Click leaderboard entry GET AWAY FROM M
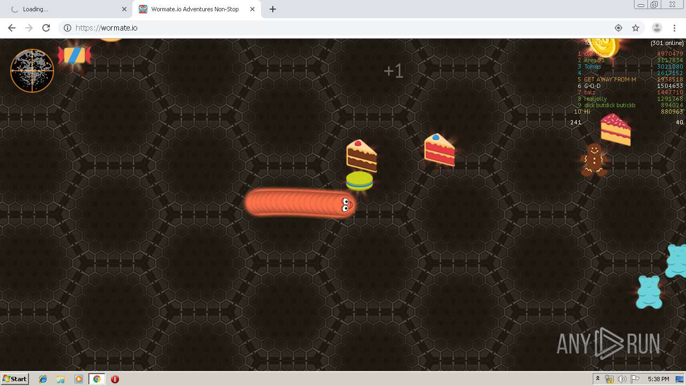The image size is (686, 386). click(x=610, y=79)
